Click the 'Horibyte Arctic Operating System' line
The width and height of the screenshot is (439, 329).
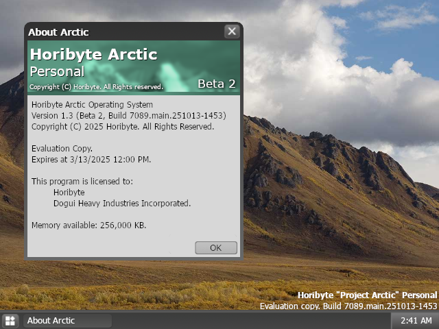pyautogui.click(x=92, y=105)
